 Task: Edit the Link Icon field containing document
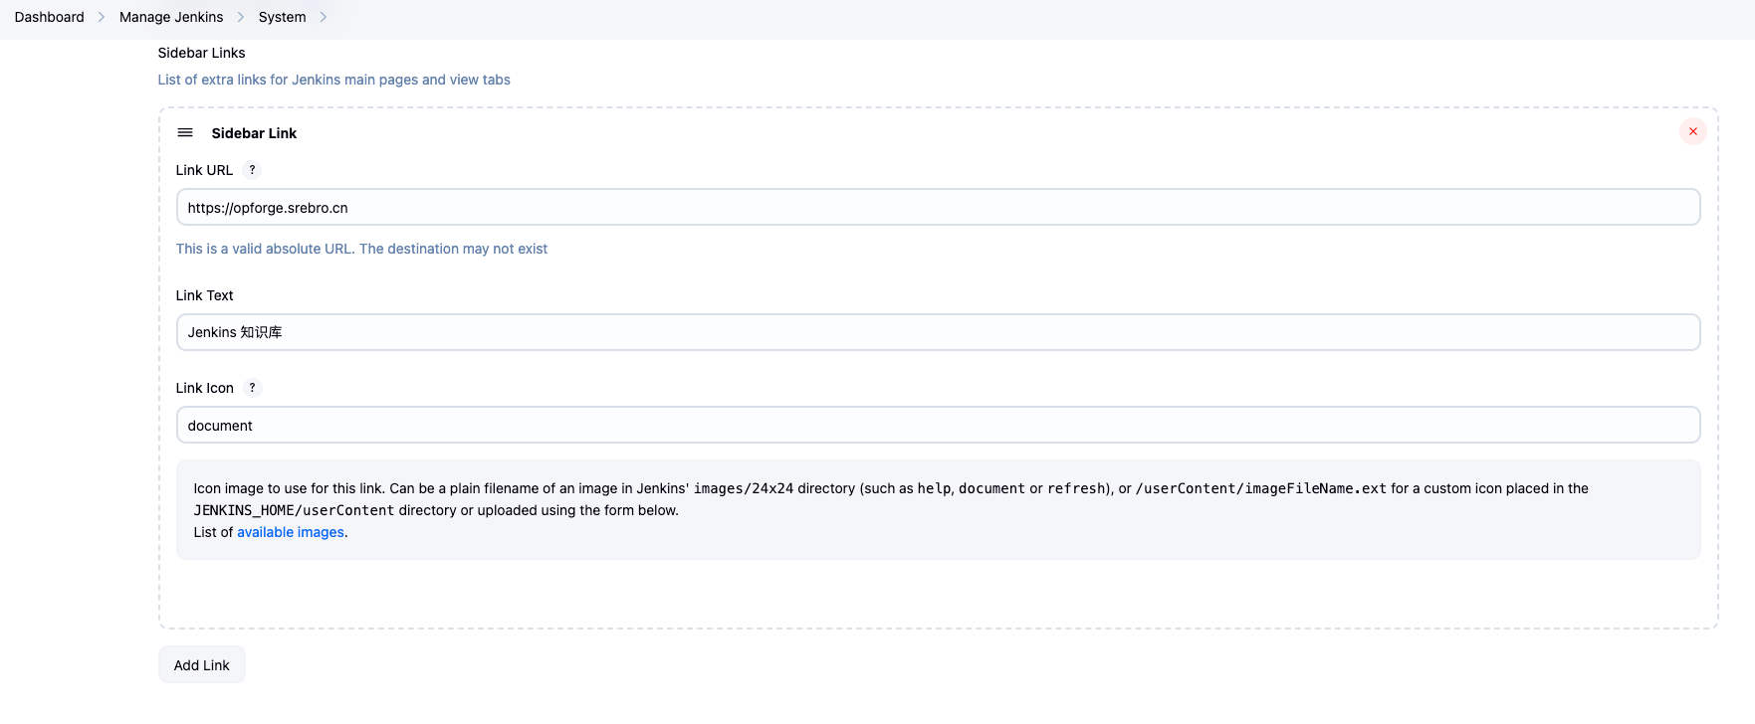click(x=938, y=426)
